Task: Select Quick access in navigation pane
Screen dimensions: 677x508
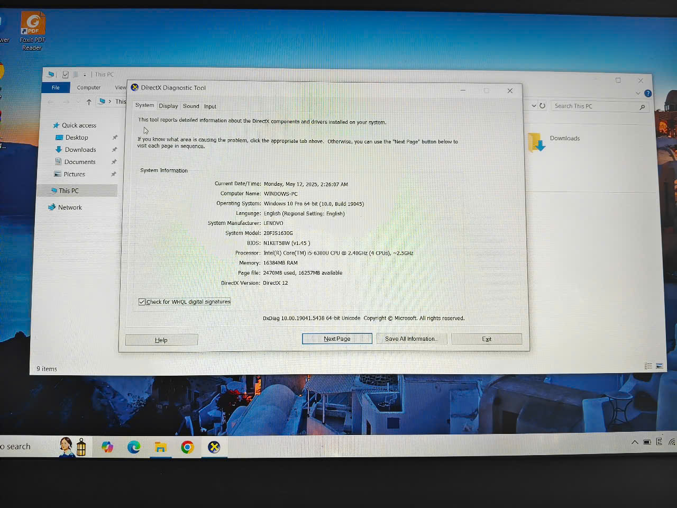Action: (x=75, y=125)
